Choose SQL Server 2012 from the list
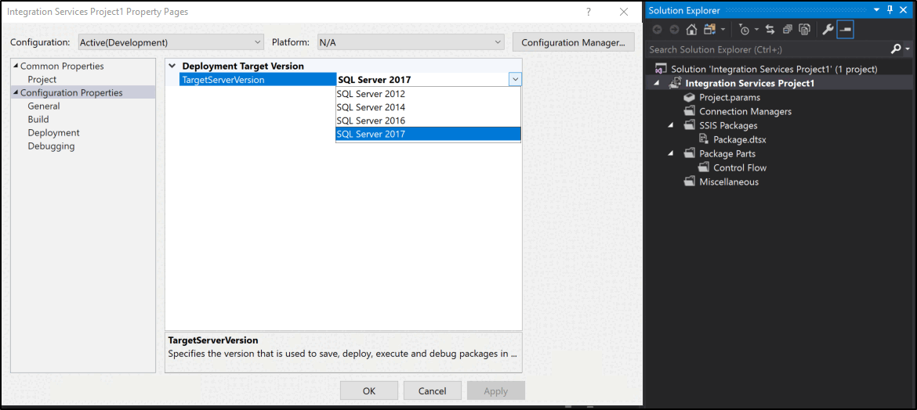The image size is (917, 410). click(x=428, y=94)
